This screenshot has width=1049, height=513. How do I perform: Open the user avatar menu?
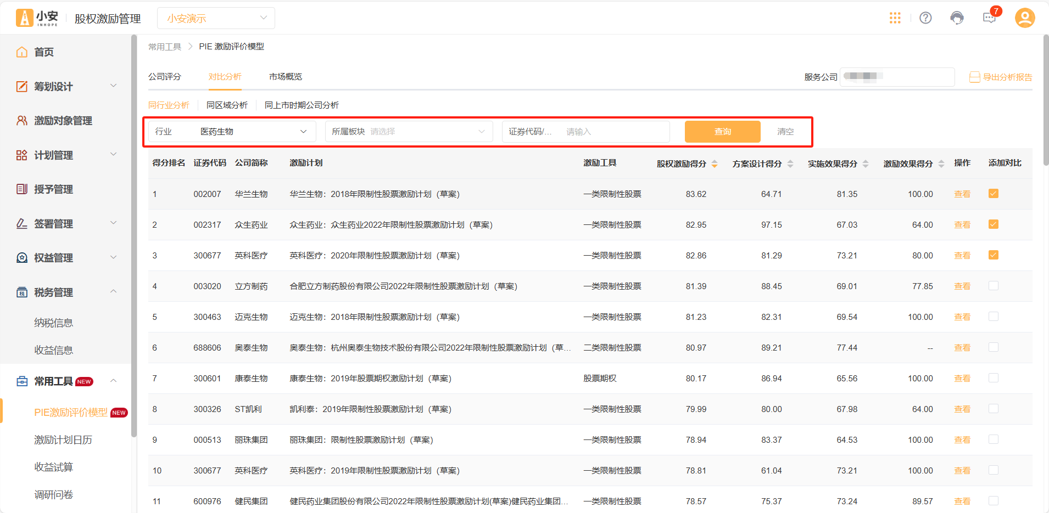(x=1025, y=18)
